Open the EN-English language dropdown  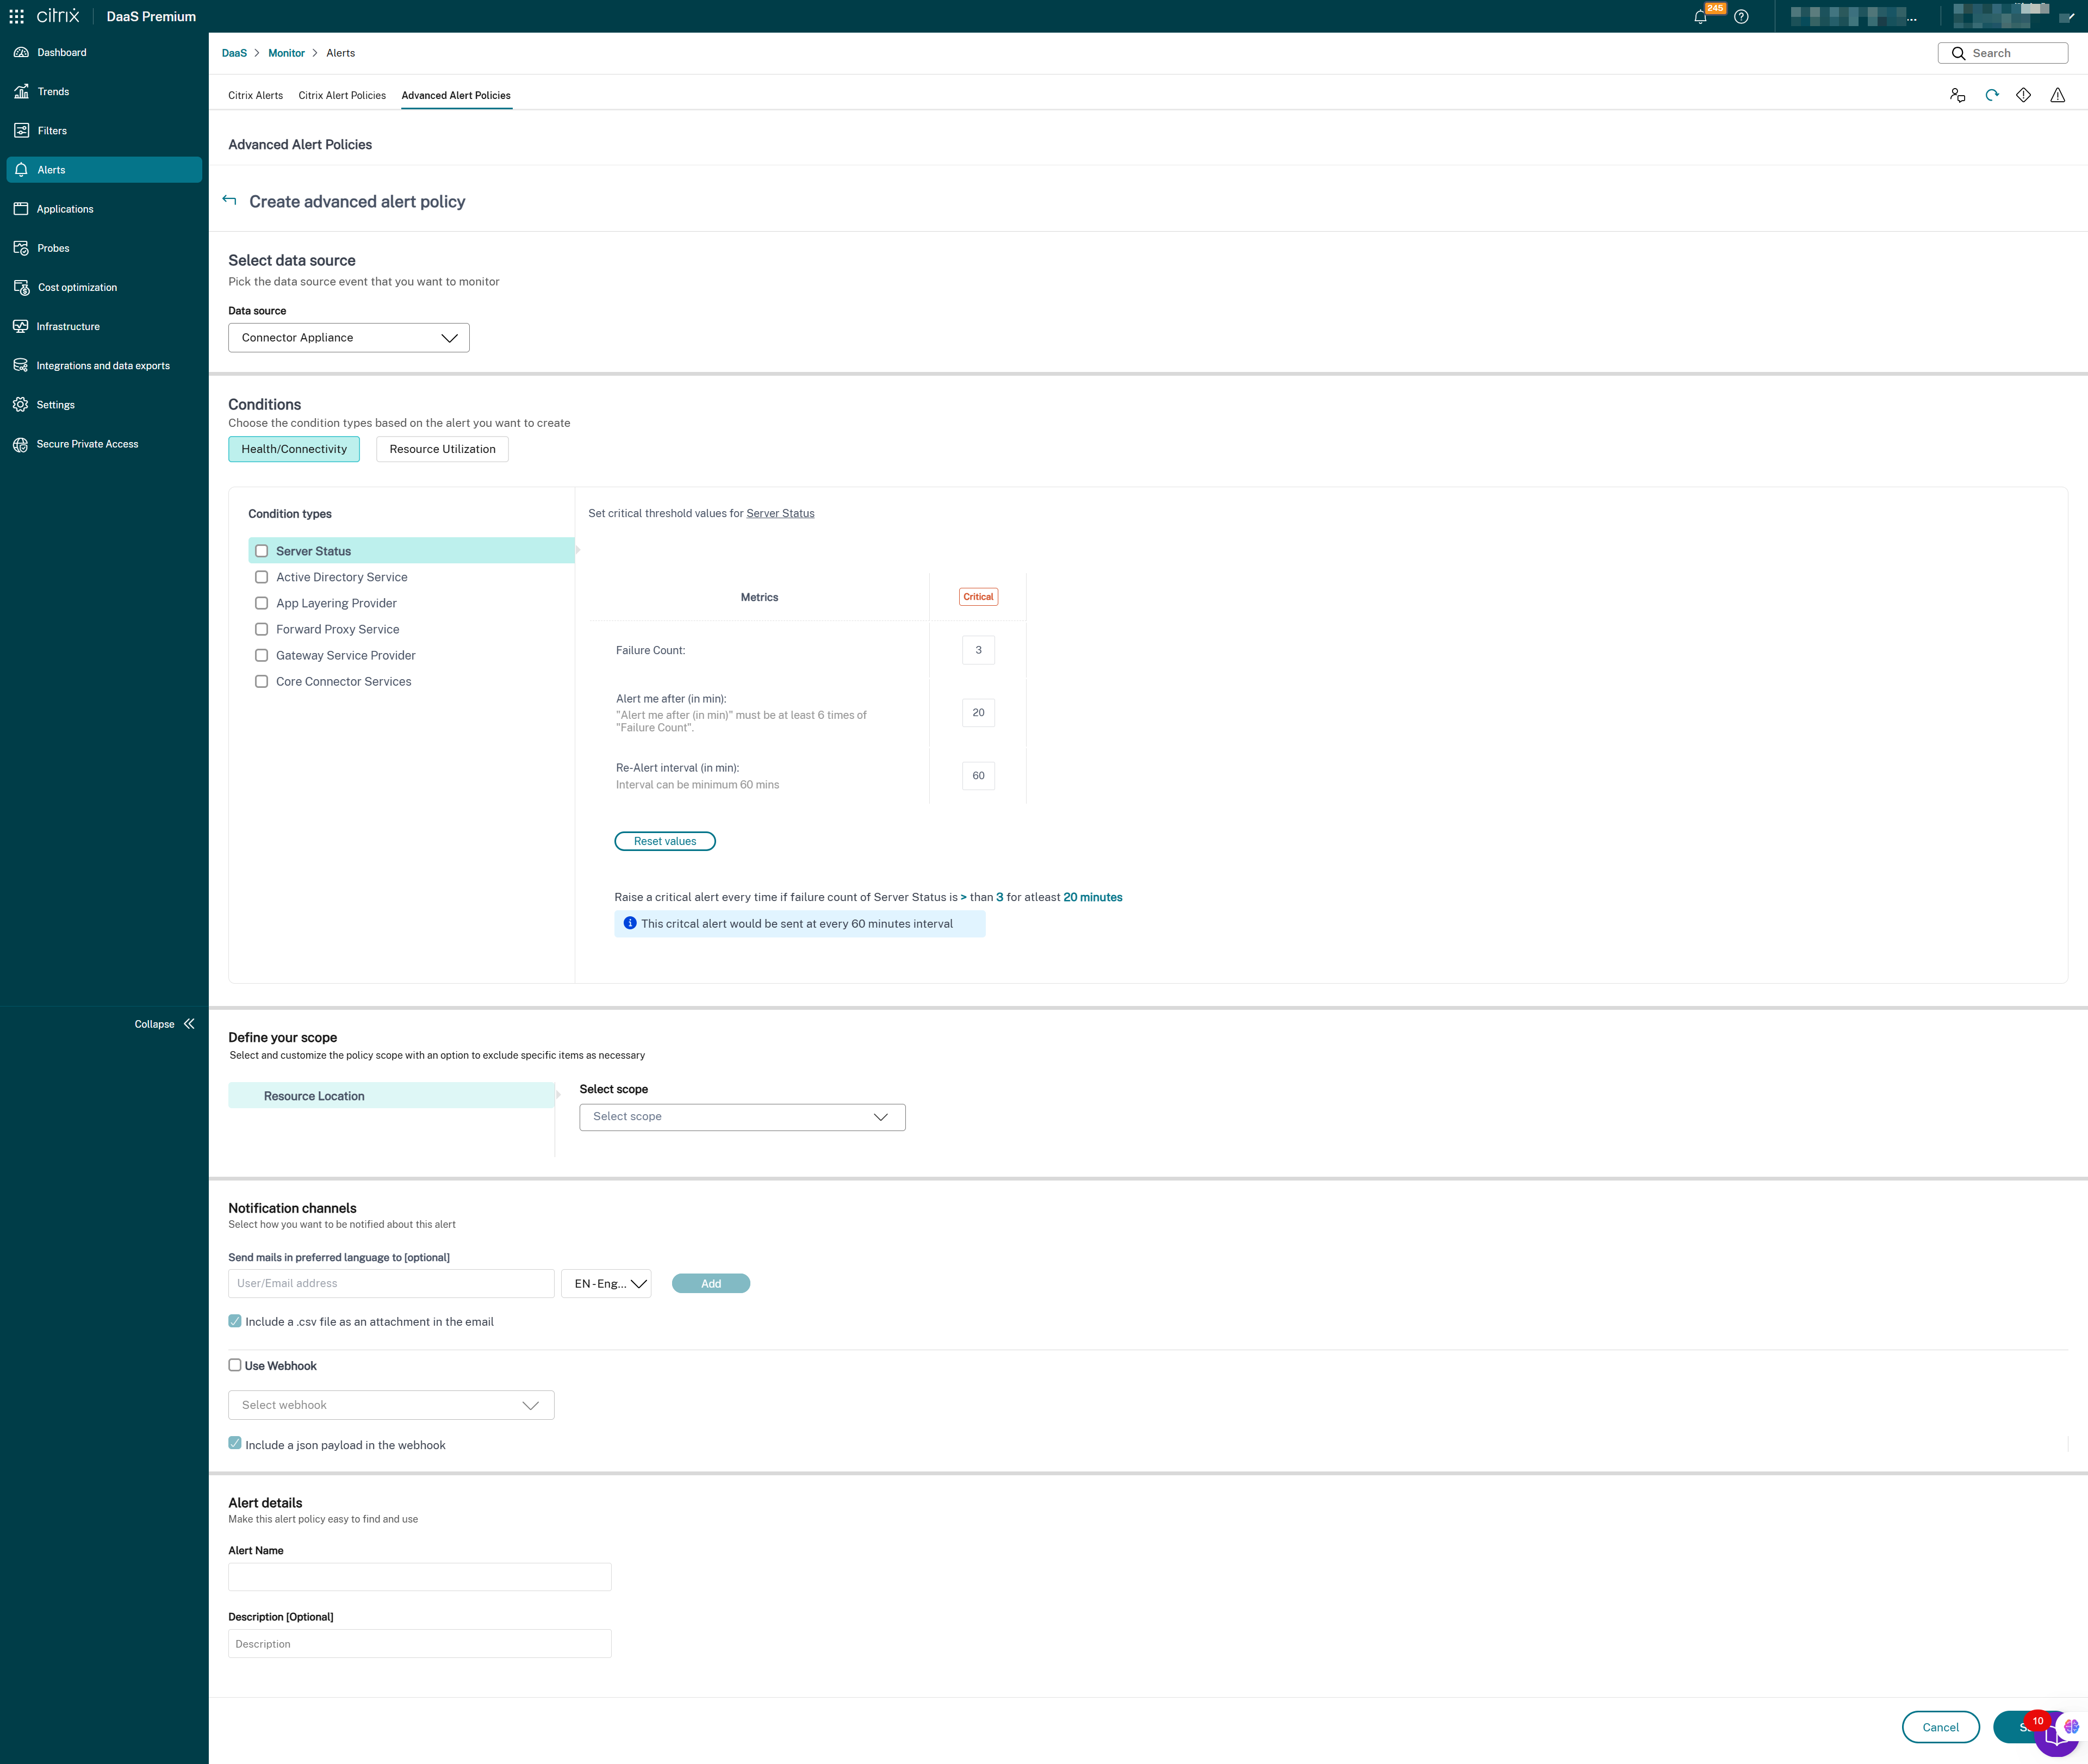coord(607,1283)
